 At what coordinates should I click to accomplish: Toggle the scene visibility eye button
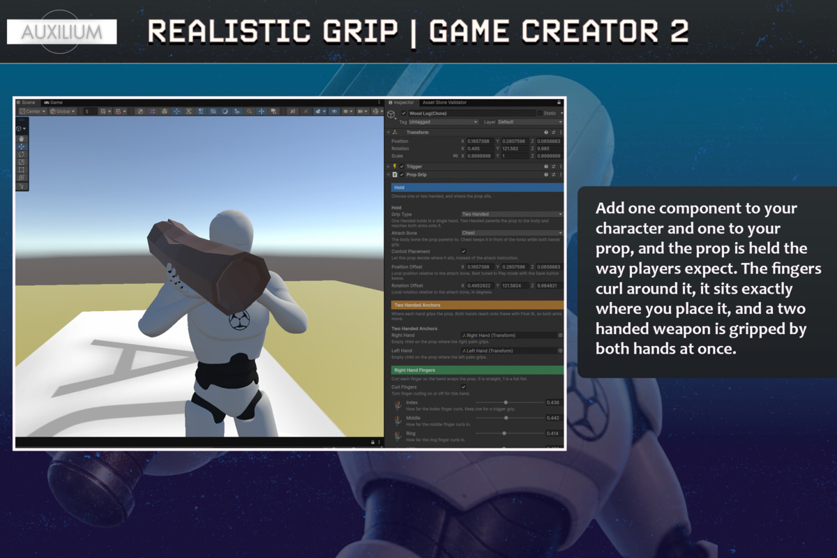pyautogui.click(x=334, y=111)
